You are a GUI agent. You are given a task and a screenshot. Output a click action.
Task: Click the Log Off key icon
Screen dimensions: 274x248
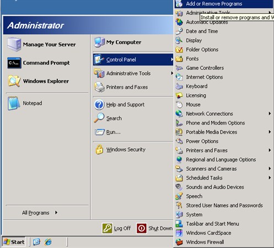click(107, 228)
